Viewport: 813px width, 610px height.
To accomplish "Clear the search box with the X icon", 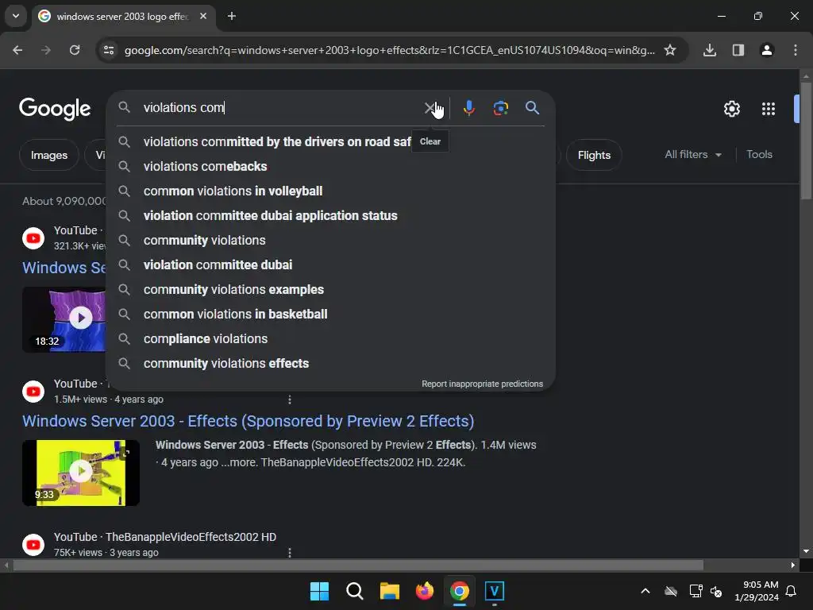I will 430,108.
